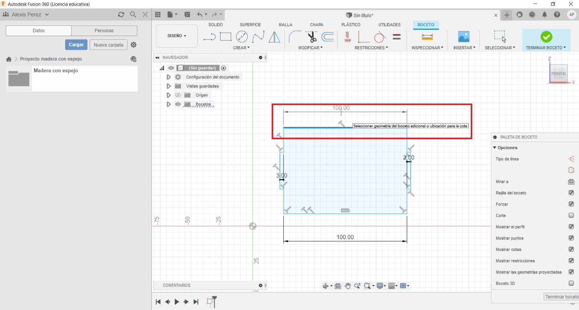Image resolution: width=579 pixels, height=310 pixels.
Task: Apply the Equal constraint
Action: (397, 37)
